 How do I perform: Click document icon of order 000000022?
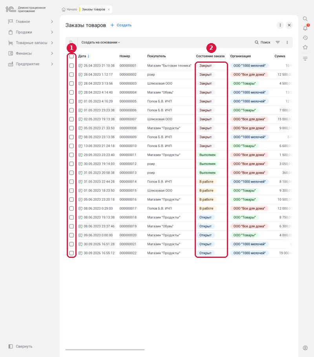click(x=80, y=253)
